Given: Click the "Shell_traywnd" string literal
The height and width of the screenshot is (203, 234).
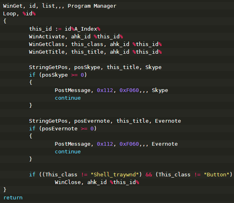Looking at the screenshot, I should pyautogui.click(x=115, y=175).
